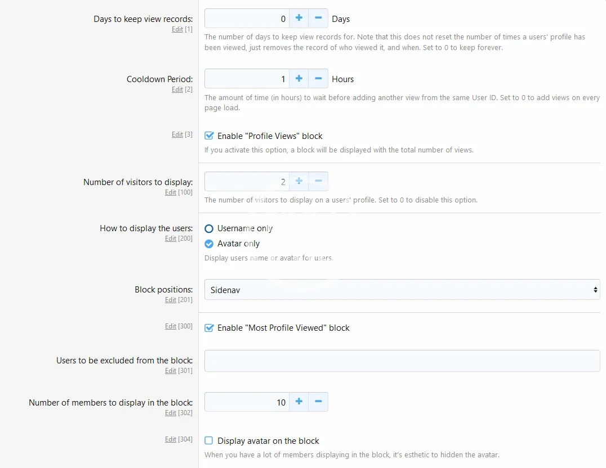Click Edit link under How to display the users
This screenshot has height=468, width=606.
171,238
